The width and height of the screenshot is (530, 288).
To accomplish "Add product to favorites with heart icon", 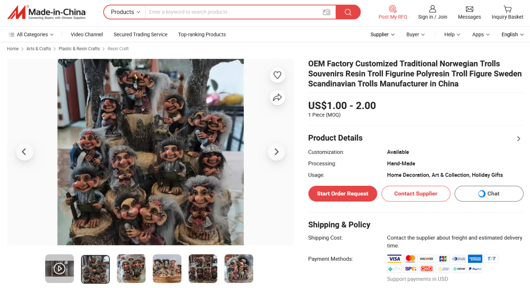I will click(277, 75).
